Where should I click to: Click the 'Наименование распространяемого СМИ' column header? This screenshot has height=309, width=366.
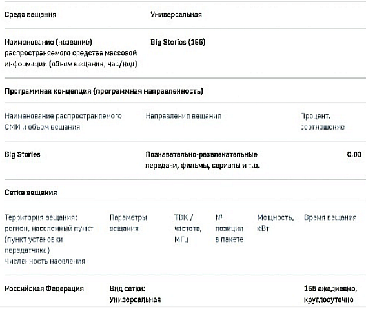pyautogui.click(x=63, y=121)
